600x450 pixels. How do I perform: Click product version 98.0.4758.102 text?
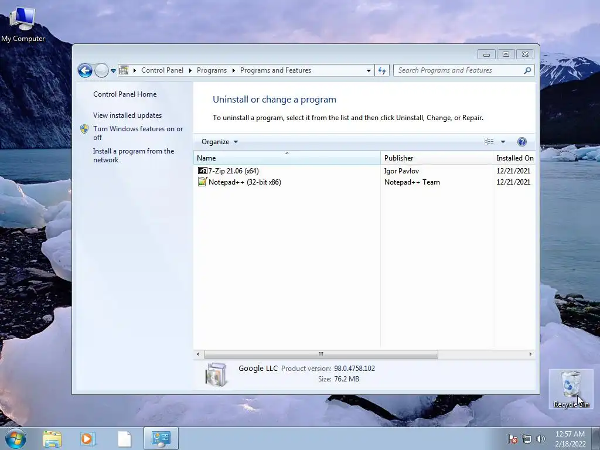354,369
